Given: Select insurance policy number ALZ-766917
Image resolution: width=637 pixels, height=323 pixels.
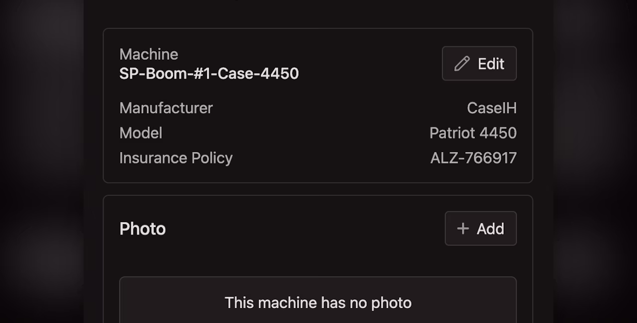Looking at the screenshot, I should [473, 158].
